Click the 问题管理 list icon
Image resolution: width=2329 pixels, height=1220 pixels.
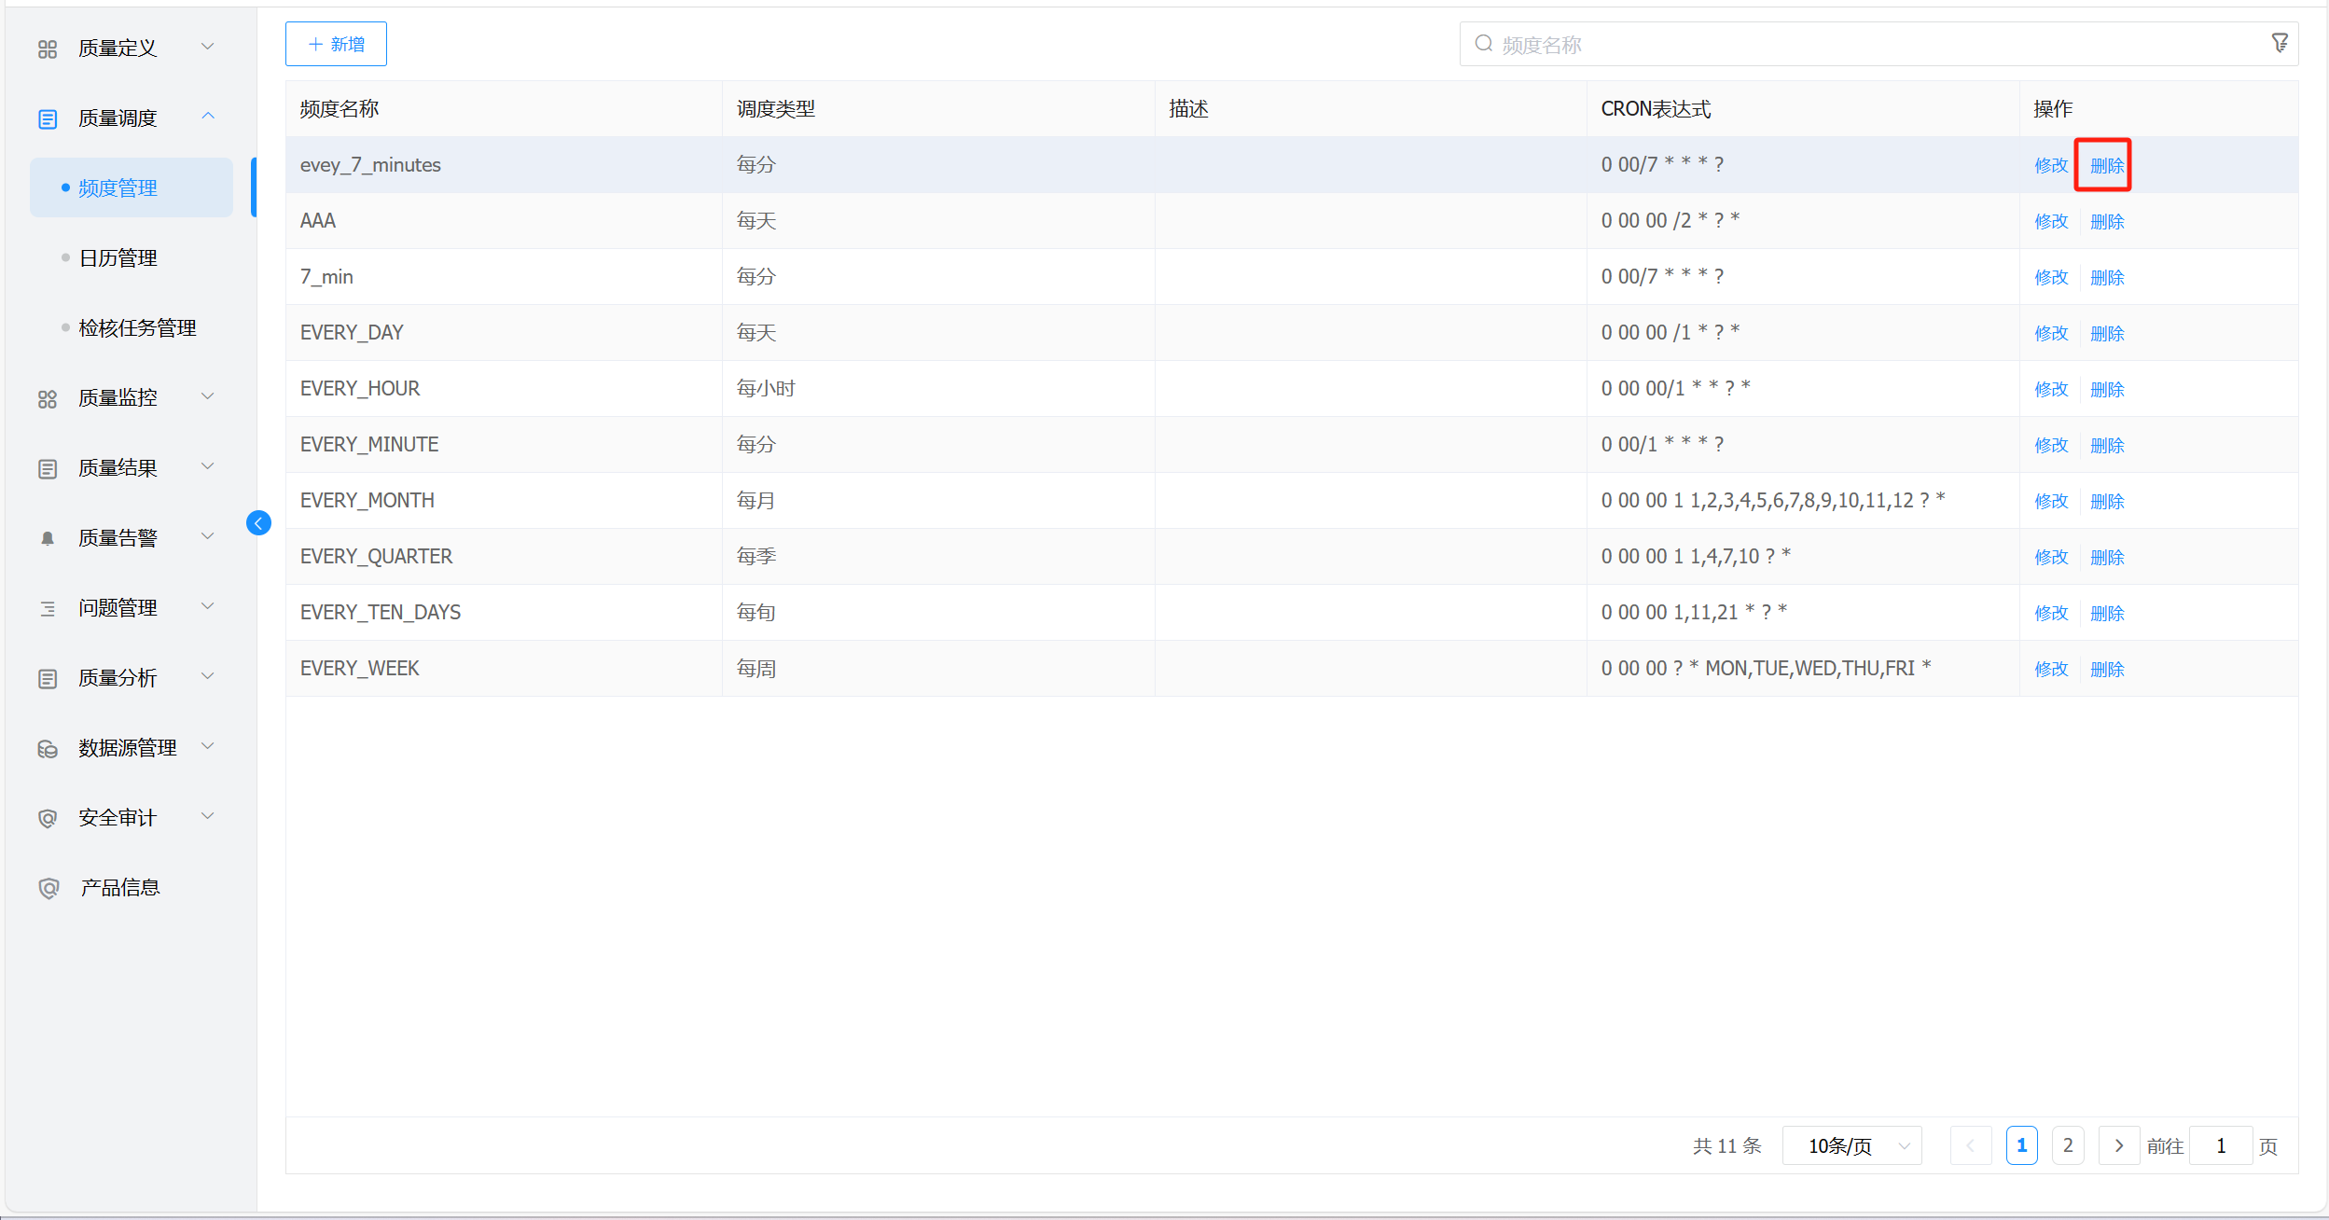(48, 608)
